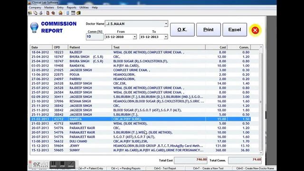Click the Comm. column header
This screenshot has width=304, height=171.
click(239, 47)
